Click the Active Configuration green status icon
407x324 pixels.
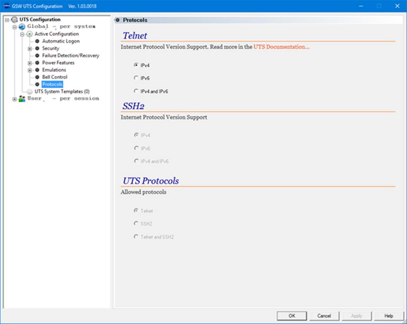tap(30, 34)
